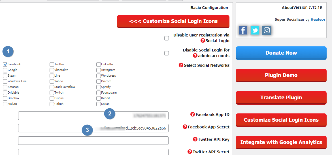Click help icon beside Facebook App Secret
This screenshot has height=155, width=332.
tap(185, 127)
